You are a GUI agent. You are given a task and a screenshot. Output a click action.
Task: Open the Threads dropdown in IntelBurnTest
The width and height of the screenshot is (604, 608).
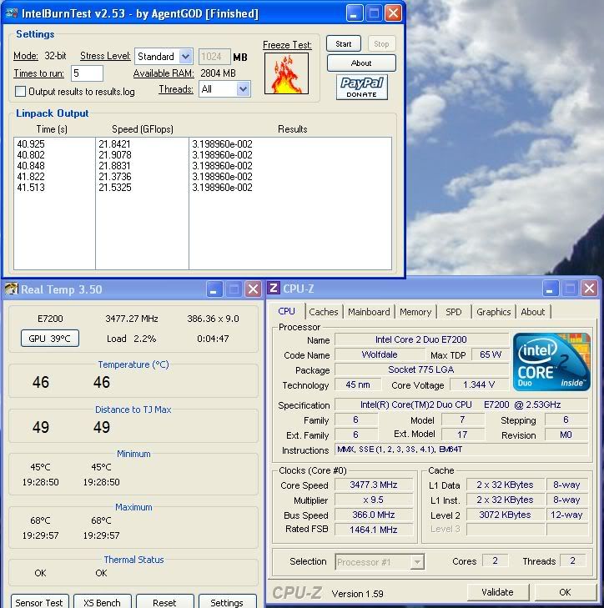[244, 89]
